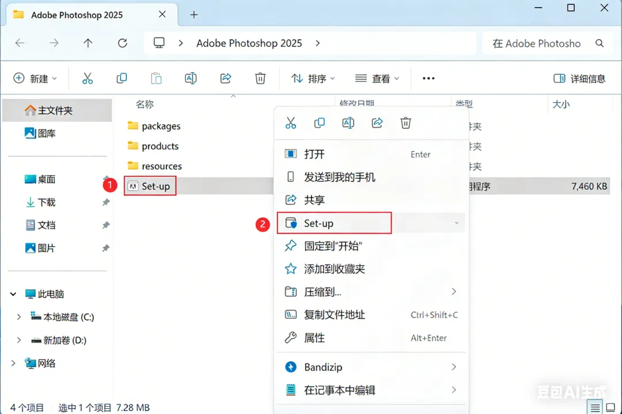Image resolution: width=622 pixels, height=414 pixels.
Task: Open the 新建 dropdown
Action: (x=35, y=78)
